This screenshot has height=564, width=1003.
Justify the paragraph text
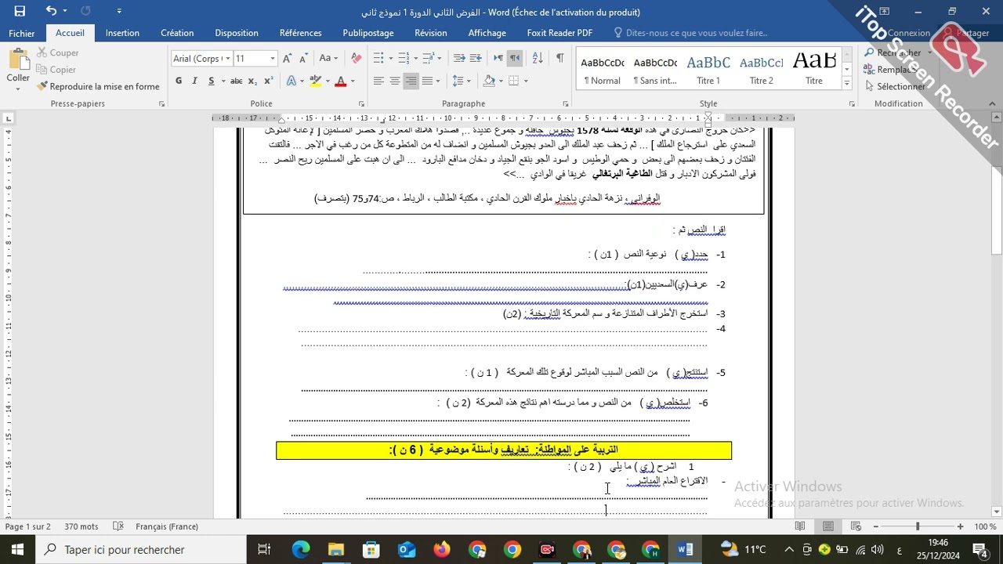pyautogui.click(x=428, y=81)
